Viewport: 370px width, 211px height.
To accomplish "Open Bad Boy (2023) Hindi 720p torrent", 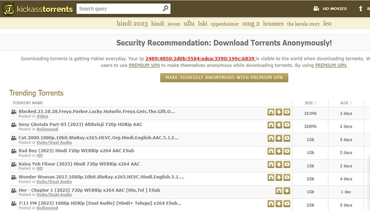I will 76,151.
